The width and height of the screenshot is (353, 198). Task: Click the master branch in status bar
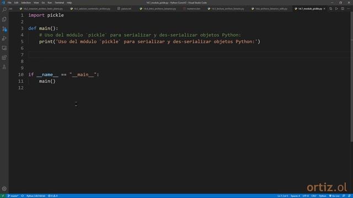pos(13,196)
